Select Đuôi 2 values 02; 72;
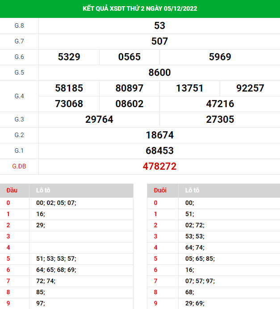 (195, 225)
